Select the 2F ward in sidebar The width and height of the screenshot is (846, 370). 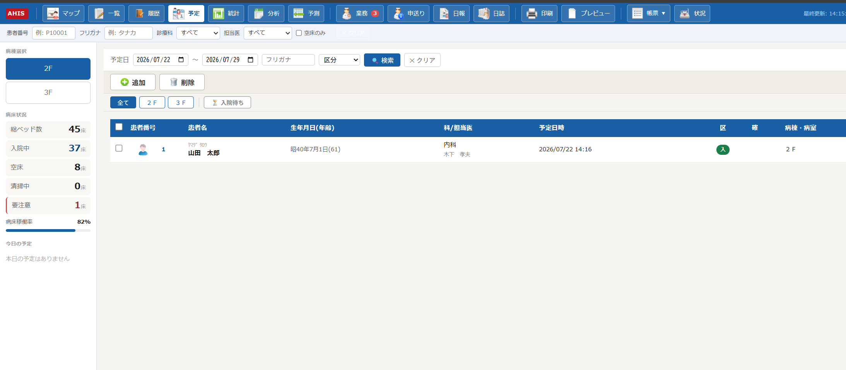pyautogui.click(x=48, y=69)
